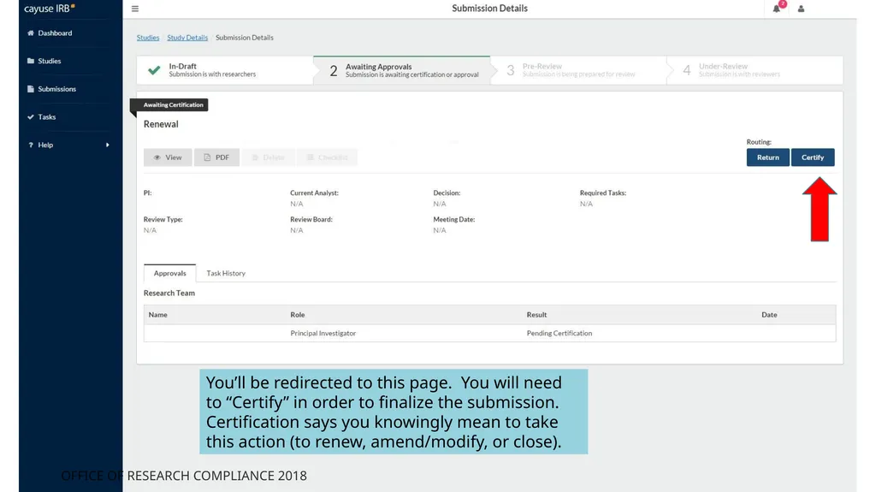Screen dimensions: 876x492
Task: Click the Renewal heading
Action: pos(161,124)
